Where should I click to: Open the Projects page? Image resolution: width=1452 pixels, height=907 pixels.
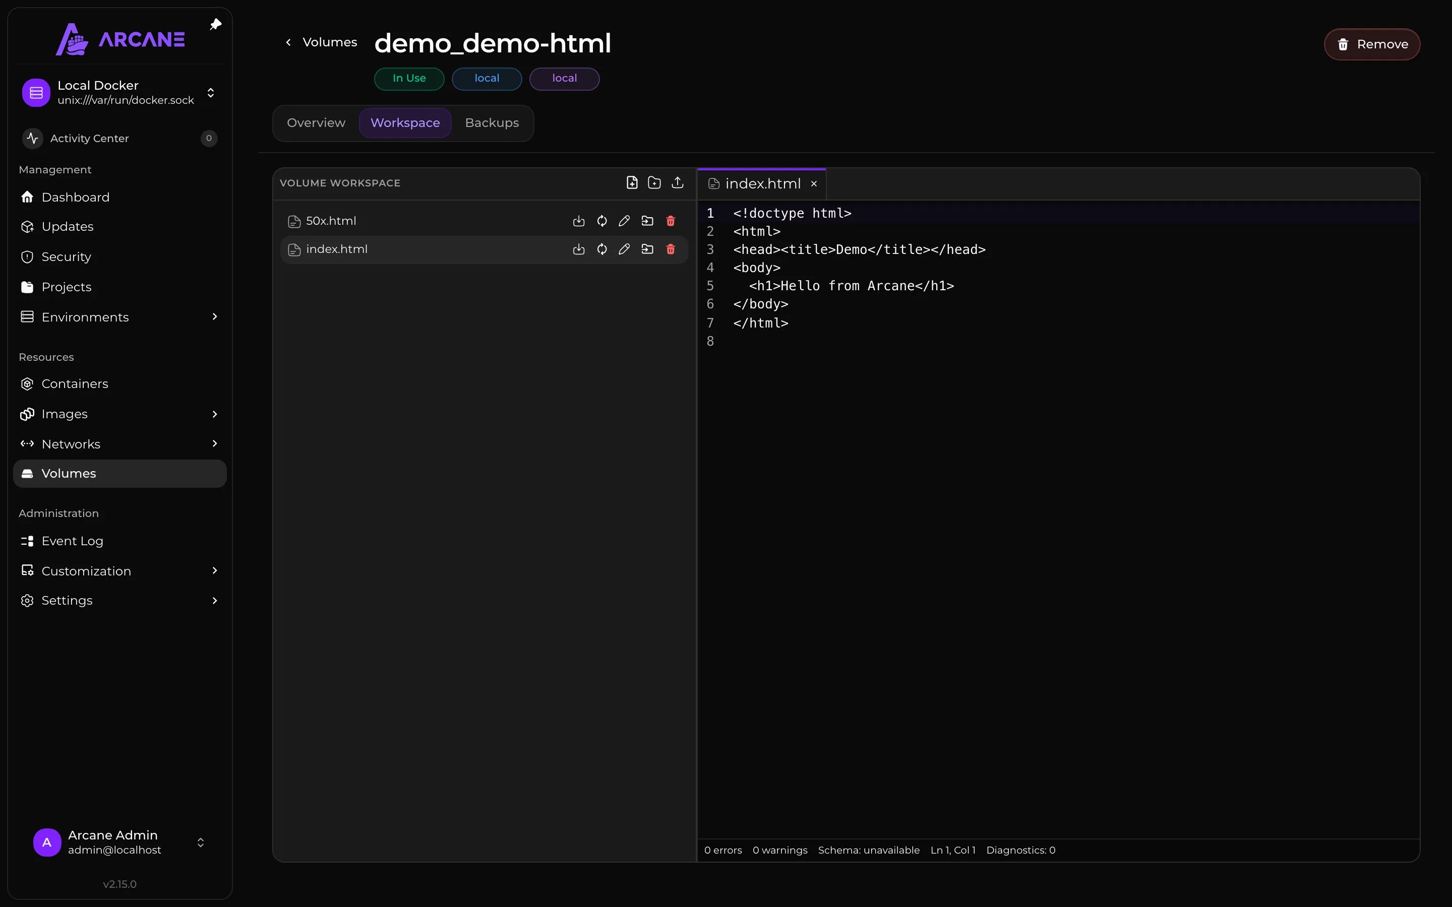tap(119, 287)
